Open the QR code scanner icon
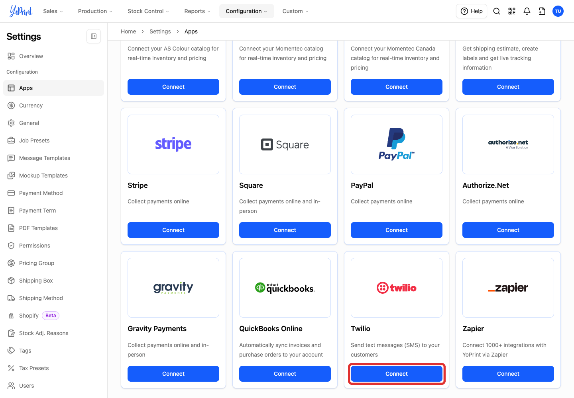The height and width of the screenshot is (398, 574). point(512,11)
